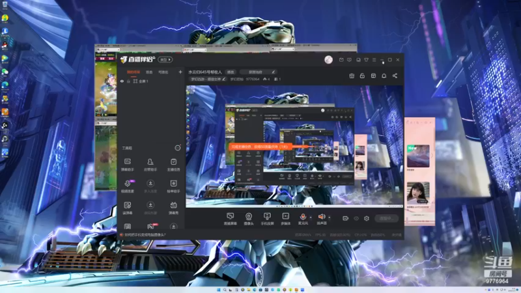Click the record video camera icon
The height and width of the screenshot is (293, 521).
346,218
